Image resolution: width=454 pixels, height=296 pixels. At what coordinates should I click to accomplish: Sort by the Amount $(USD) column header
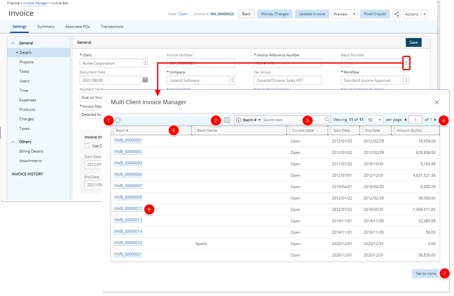tap(416, 130)
